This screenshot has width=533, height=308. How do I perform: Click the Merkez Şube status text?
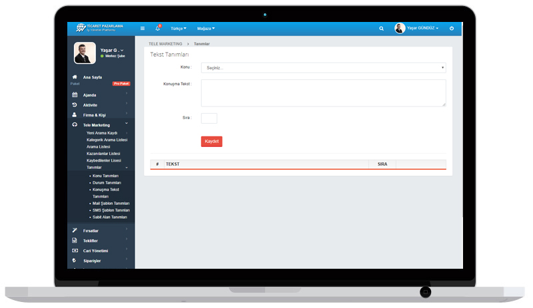[115, 56]
